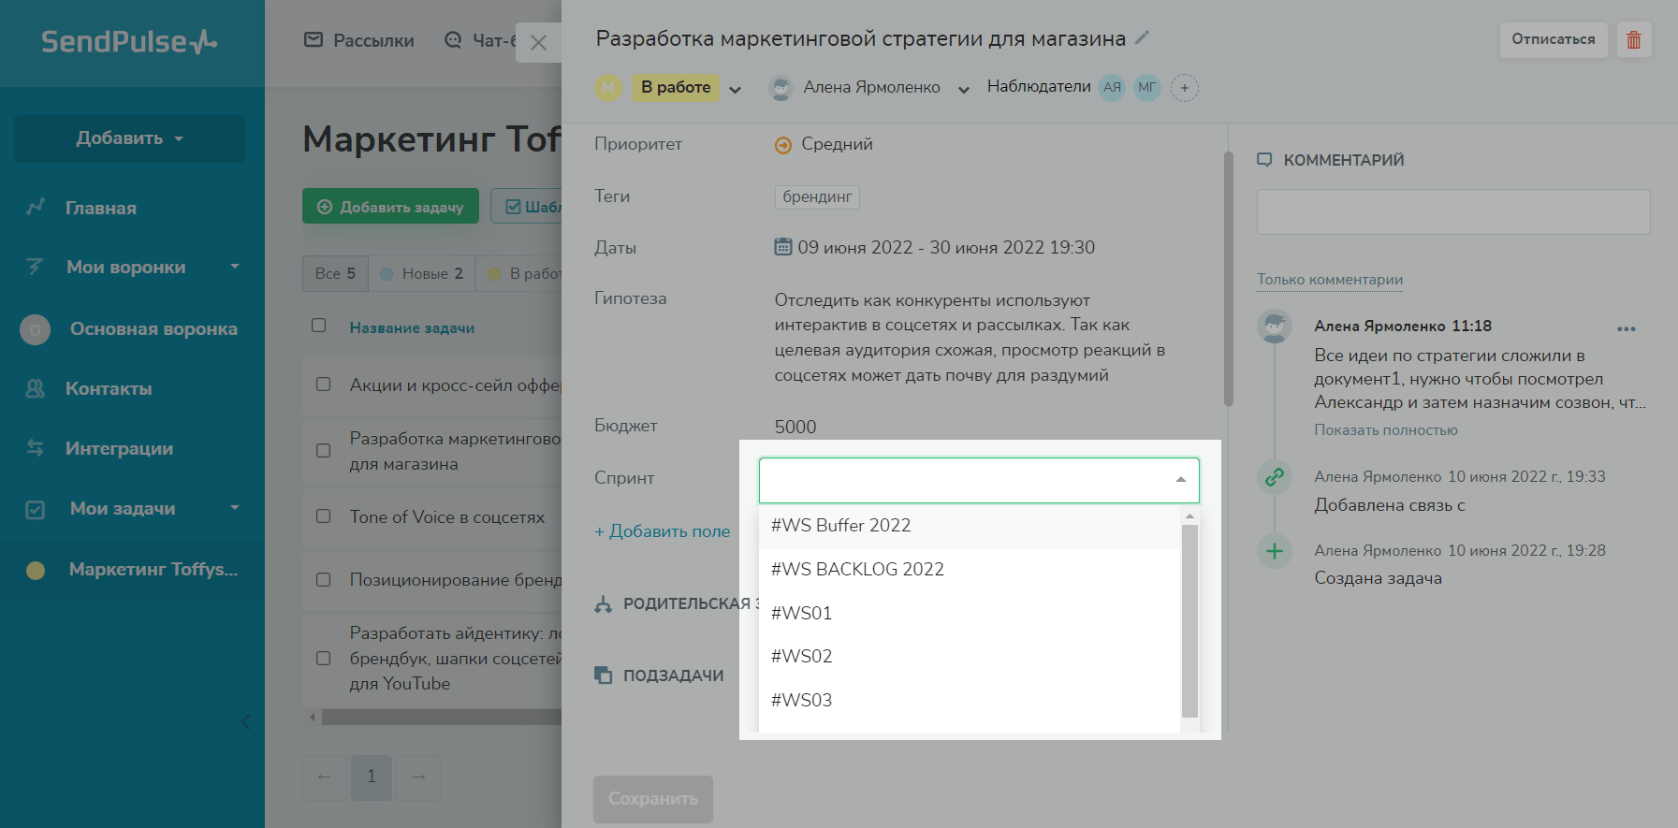Click into the comment input field
Screen dimensions: 1678x828
click(1452, 212)
